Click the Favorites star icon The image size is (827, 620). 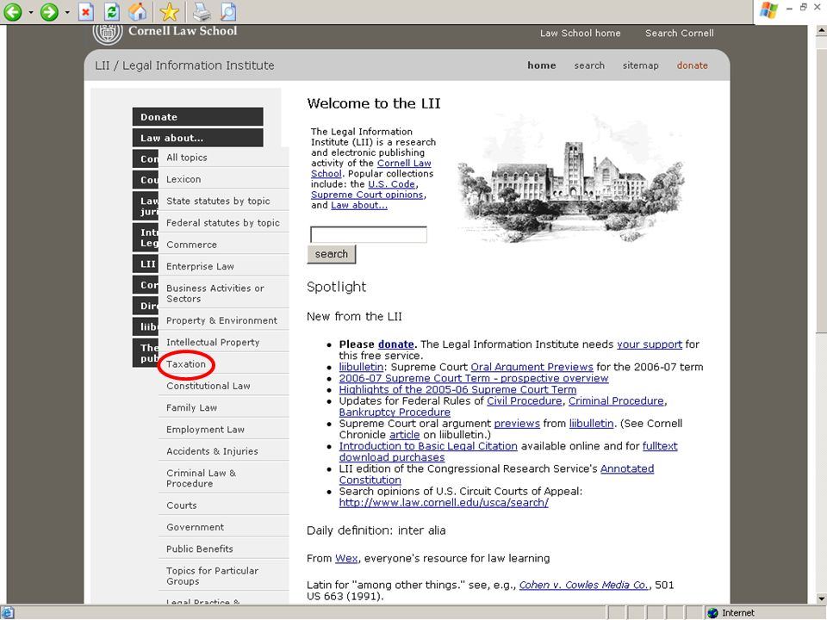169,11
